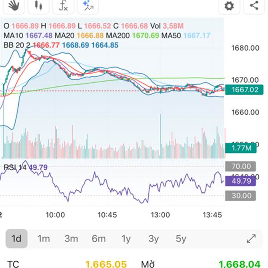Show the 5y time range

click(x=181, y=239)
